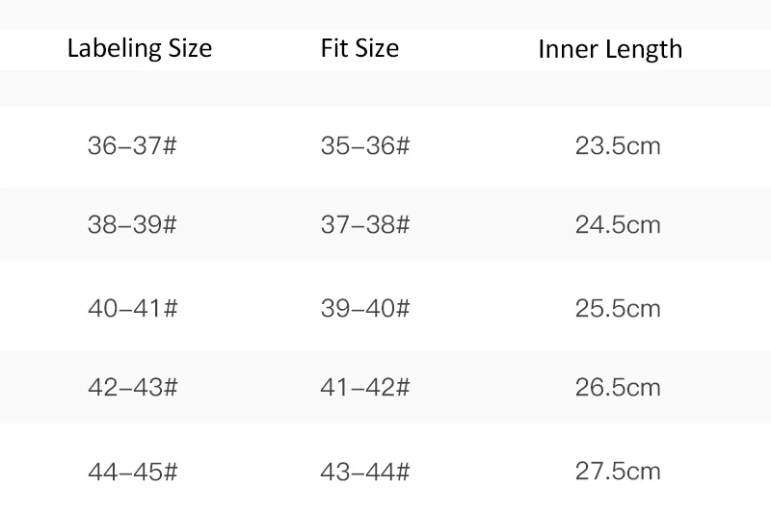Click the 26.5cm inner length value
Screen dimensions: 771x512
click(x=618, y=388)
